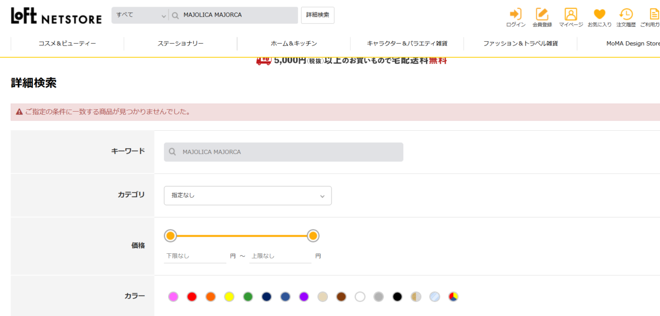Expand the カテゴリ 指定なし dropdown
660x316 pixels.
247,196
